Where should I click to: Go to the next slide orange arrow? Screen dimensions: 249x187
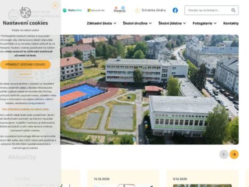[234, 155]
